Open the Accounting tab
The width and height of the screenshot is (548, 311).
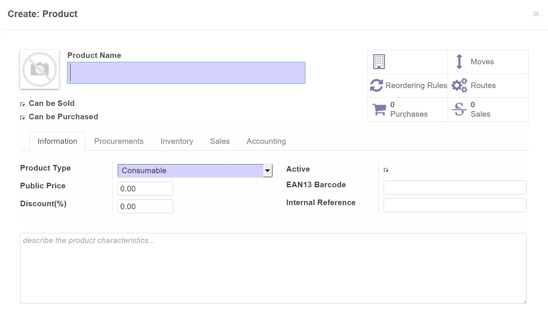(266, 141)
